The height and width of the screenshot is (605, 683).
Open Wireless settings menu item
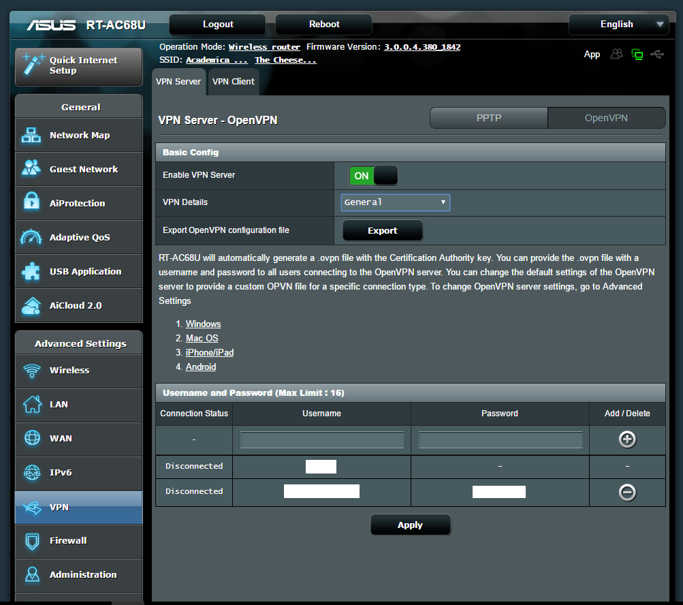(79, 371)
